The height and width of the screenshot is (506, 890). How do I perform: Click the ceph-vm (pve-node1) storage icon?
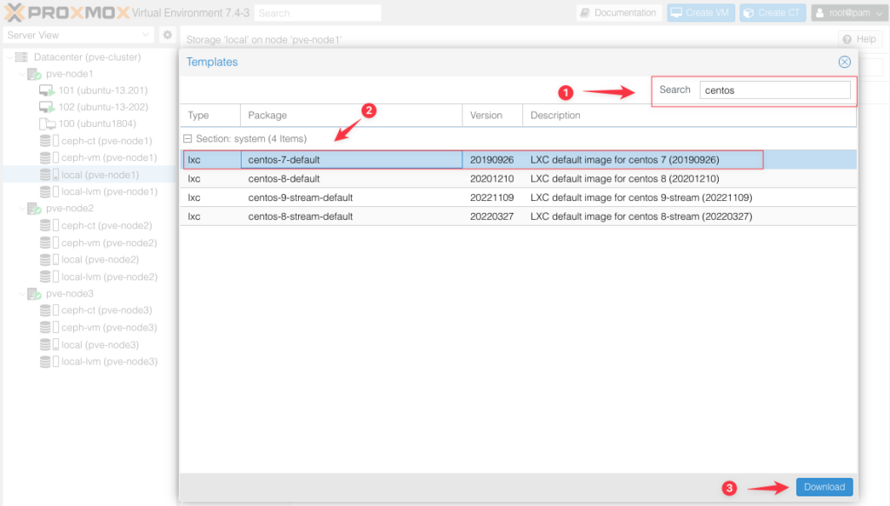(x=49, y=157)
